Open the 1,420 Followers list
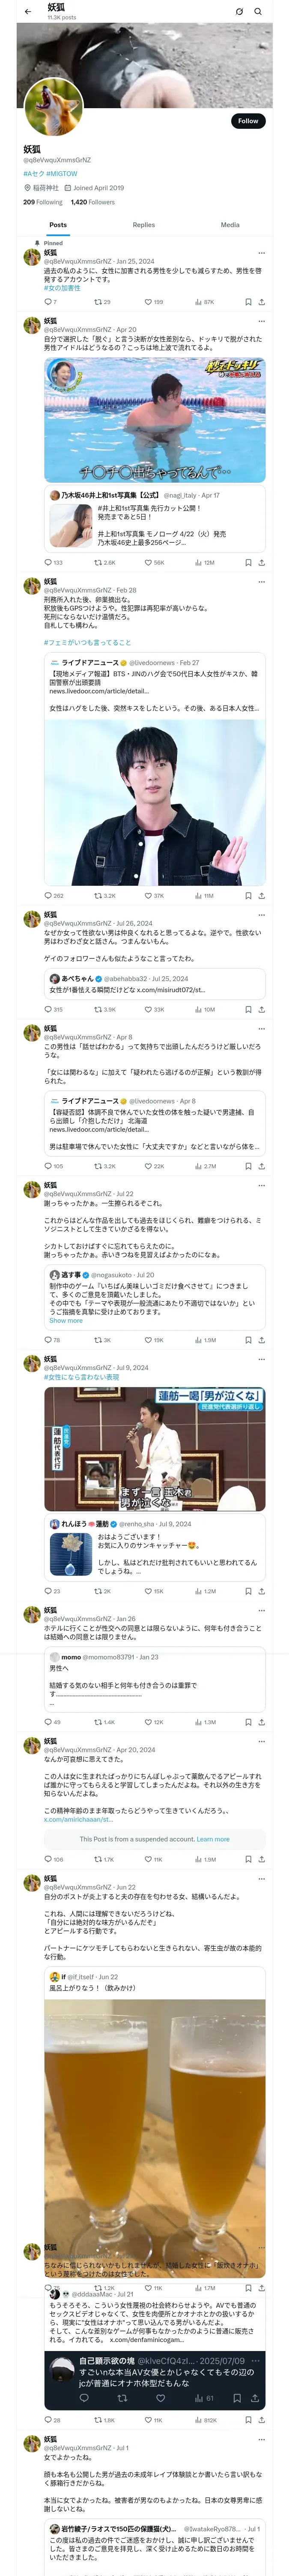The image size is (289, 2576). tap(92, 202)
